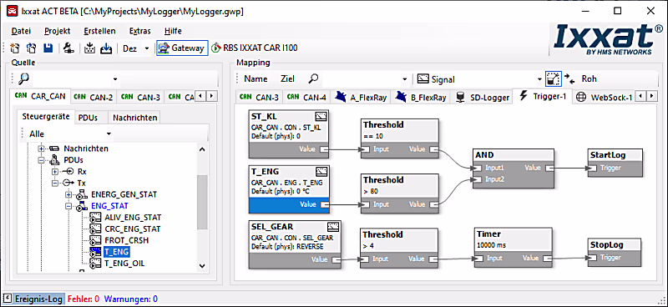Toggle the Gateway mode button
The height and width of the screenshot is (307, 668).
[x=182, y=48]
